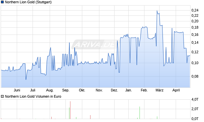Click the tallest red volume bar in September
204x122 pixels.
70,110
